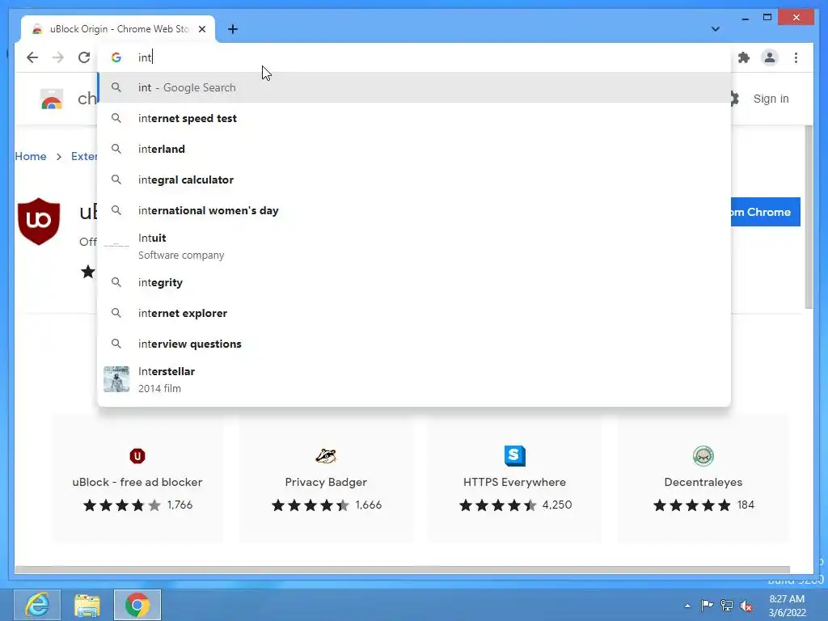Click the HTTPS Everywhere blue S icon
Screen dimensions: 828x621
[515, 456]
